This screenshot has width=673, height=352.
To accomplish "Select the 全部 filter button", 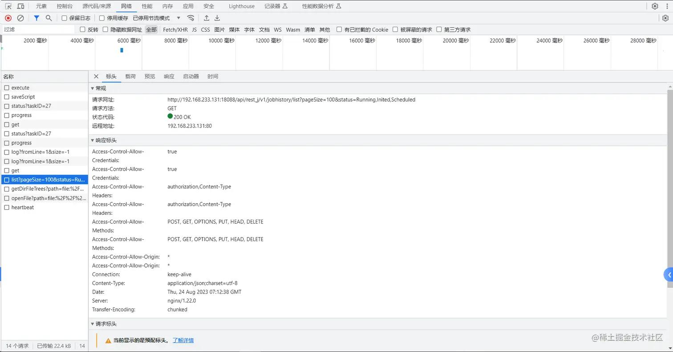I will pyautogui.click(x=151, y=30).
